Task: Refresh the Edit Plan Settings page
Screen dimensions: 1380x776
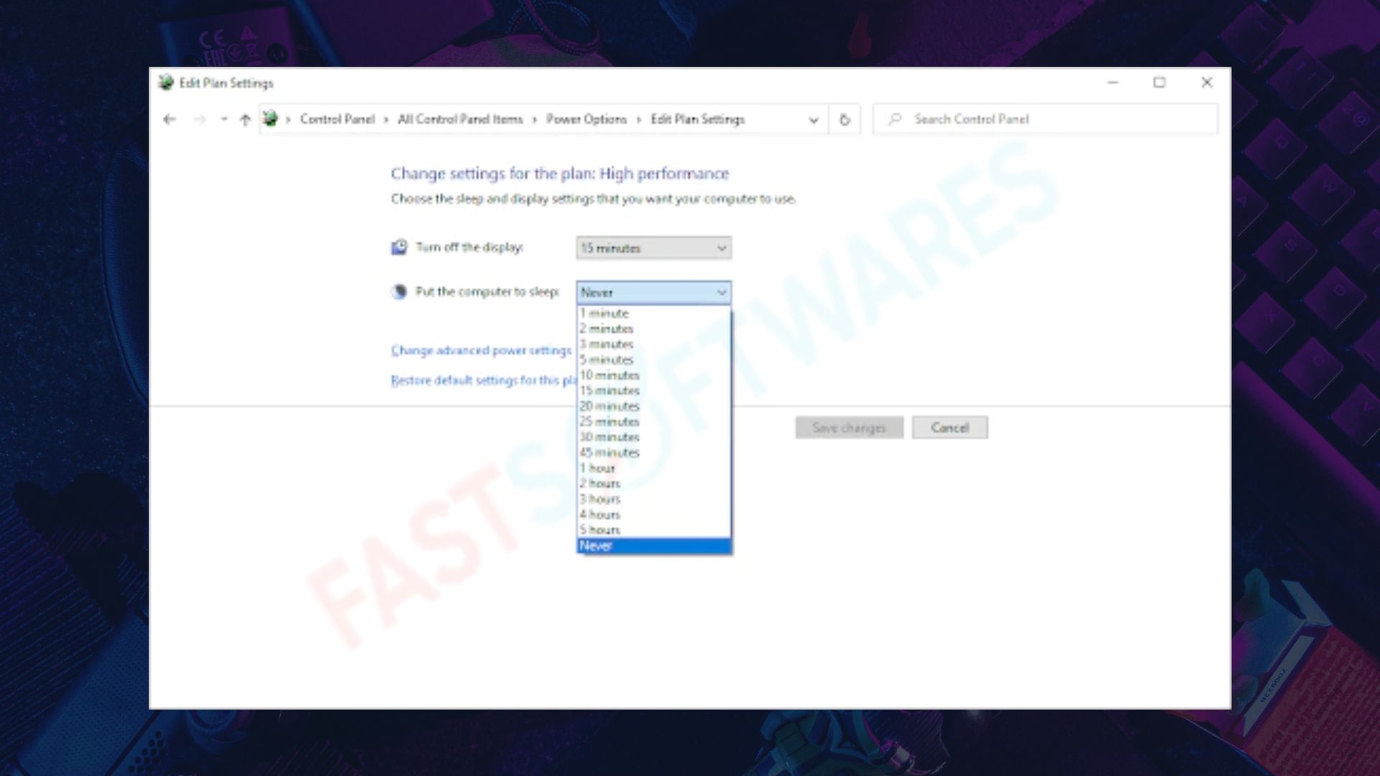Action: [845, 120]
